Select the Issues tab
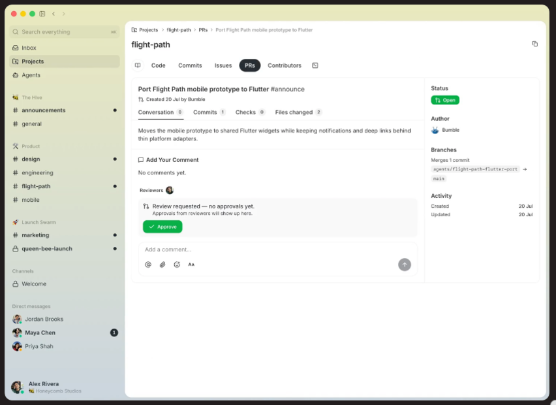Image resolution: width=556 pixels, height=405 pixels. tap(223, 65)
